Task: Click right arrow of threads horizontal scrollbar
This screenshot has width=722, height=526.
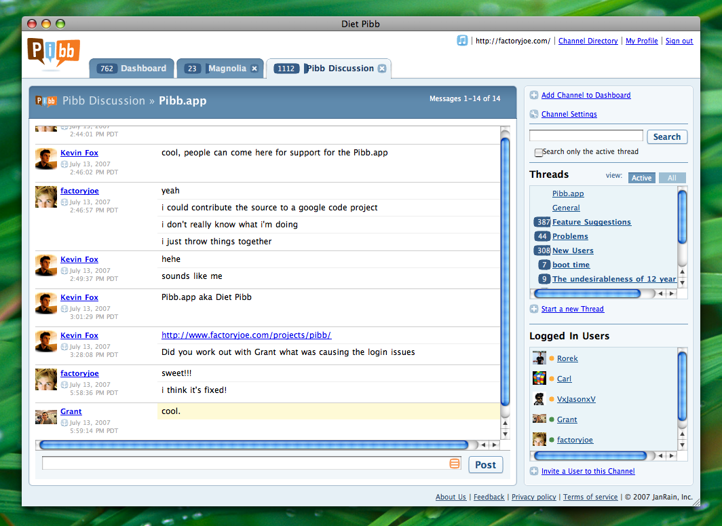Action: 671,293
